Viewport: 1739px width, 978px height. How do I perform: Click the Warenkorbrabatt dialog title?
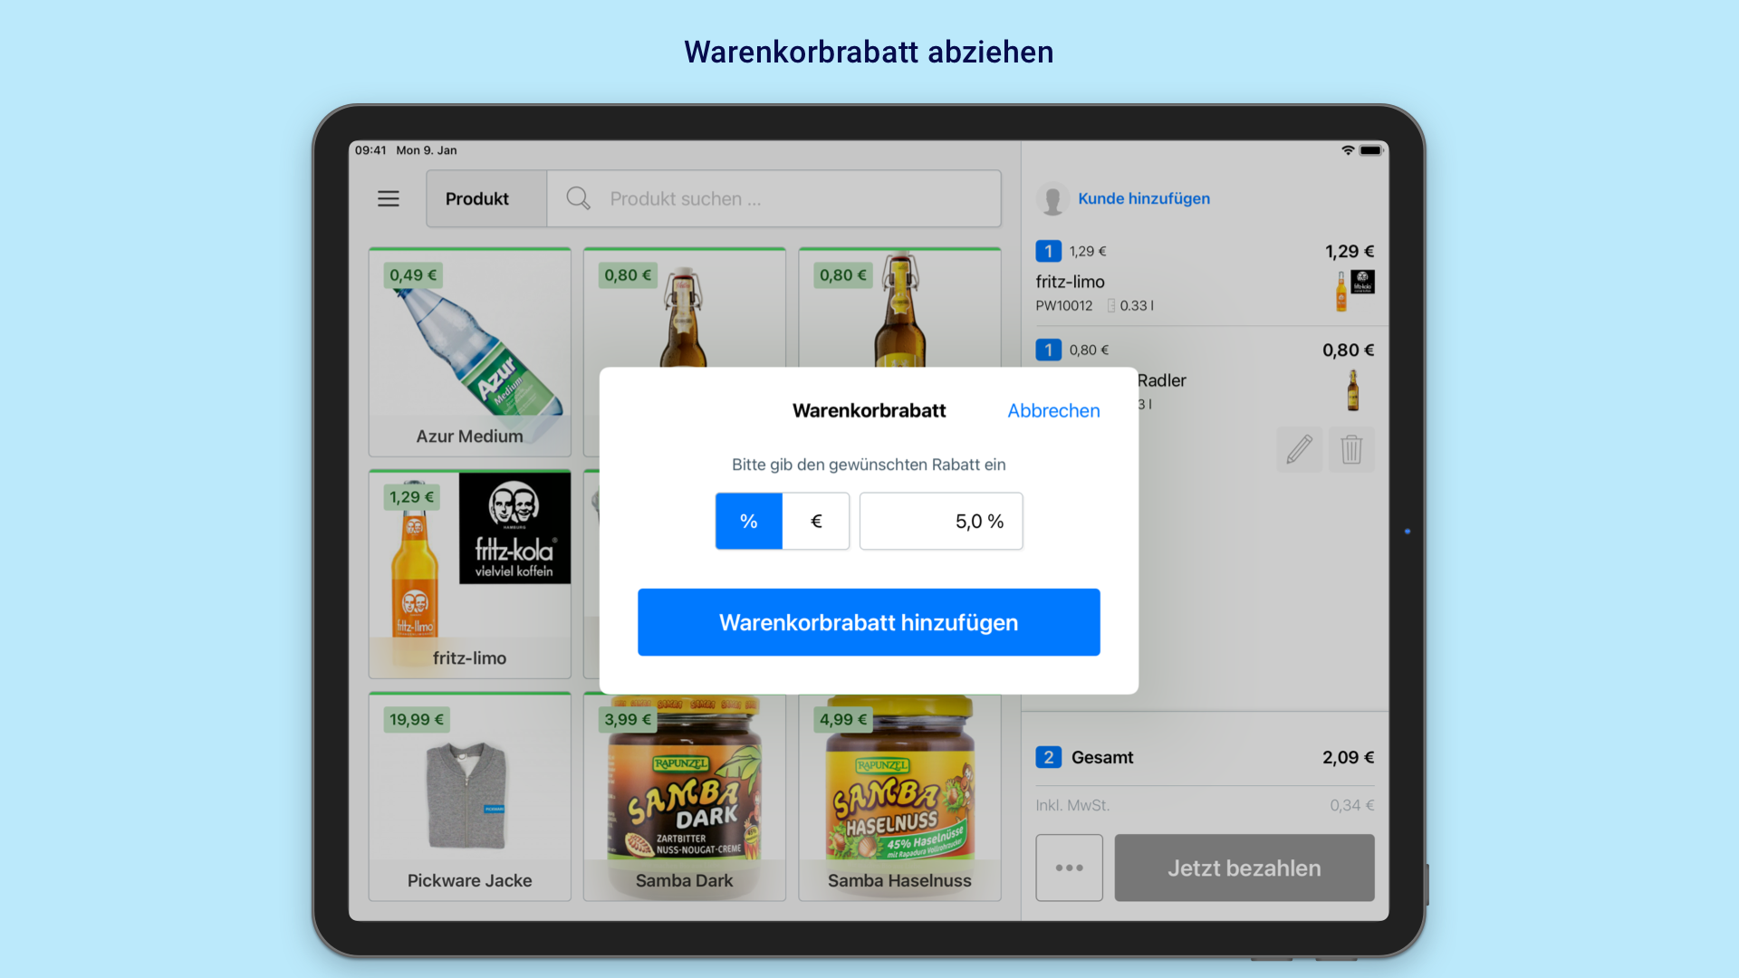pos(869,410)
